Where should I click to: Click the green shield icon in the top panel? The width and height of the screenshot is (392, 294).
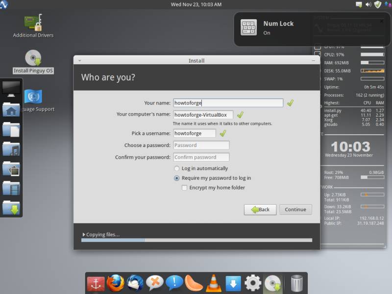tap(377, 4)
